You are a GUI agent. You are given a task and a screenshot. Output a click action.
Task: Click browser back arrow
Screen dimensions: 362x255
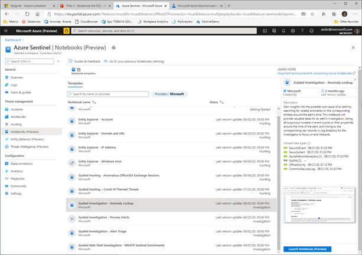7,14
